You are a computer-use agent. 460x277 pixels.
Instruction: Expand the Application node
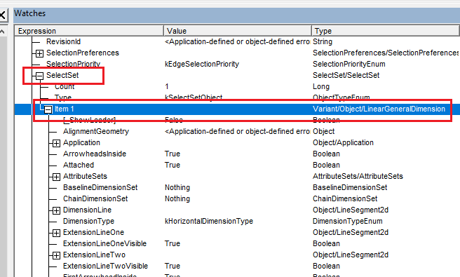[x=56, y=143]
